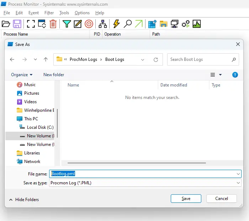Sort by Date modified column header
Image resolution: width=249 pixels, height=221 pixels.
(174, 85)
